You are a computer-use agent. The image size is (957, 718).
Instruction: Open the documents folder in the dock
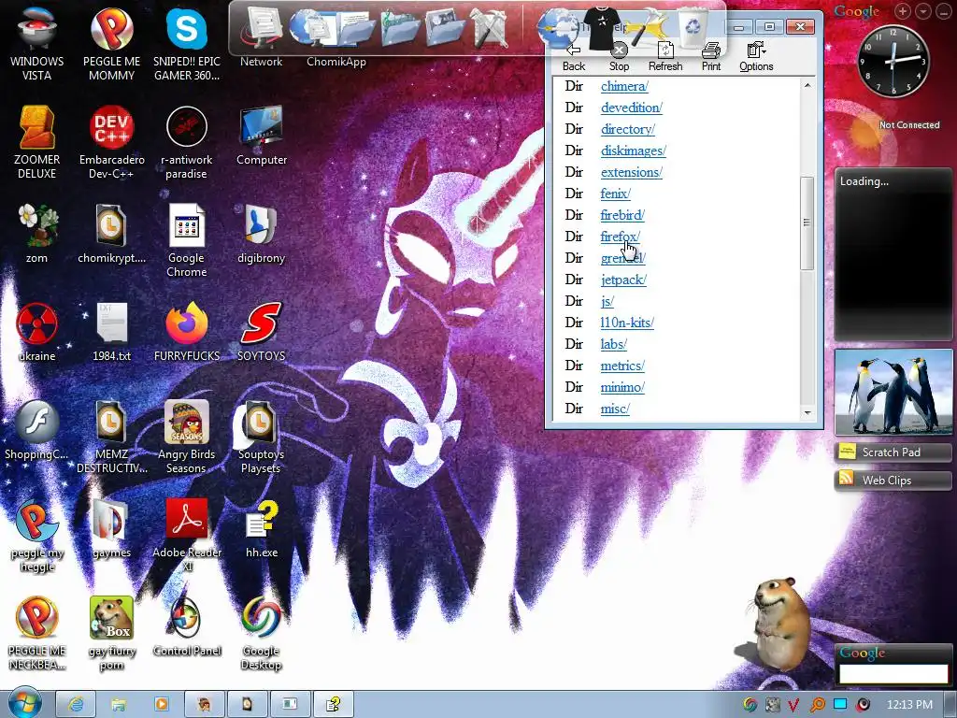[x=356, y=27]
